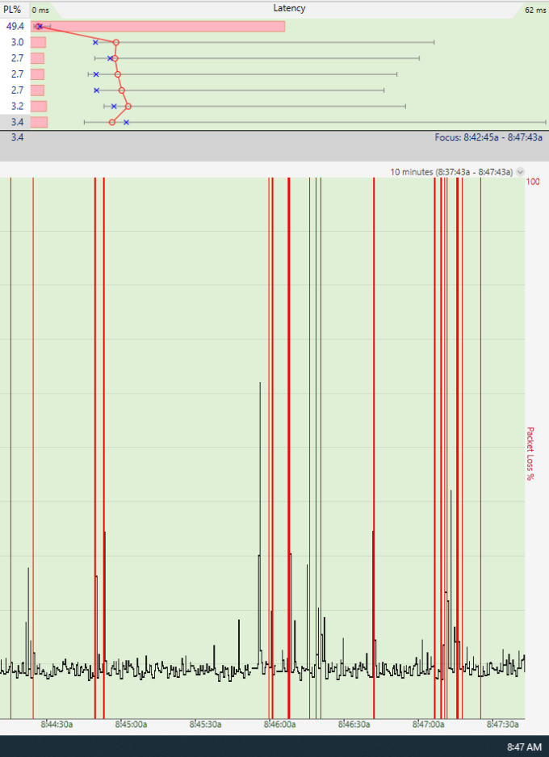
Task: Click timeline at the 8:45:00a mark
Action: 132,725
